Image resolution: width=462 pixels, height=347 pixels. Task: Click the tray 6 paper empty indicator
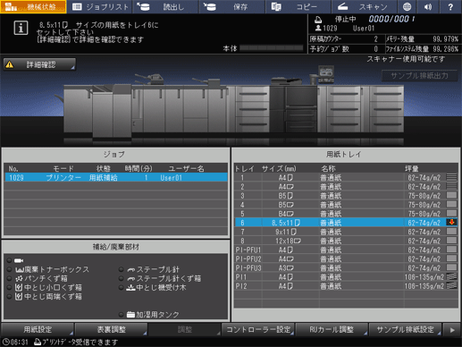451,222
